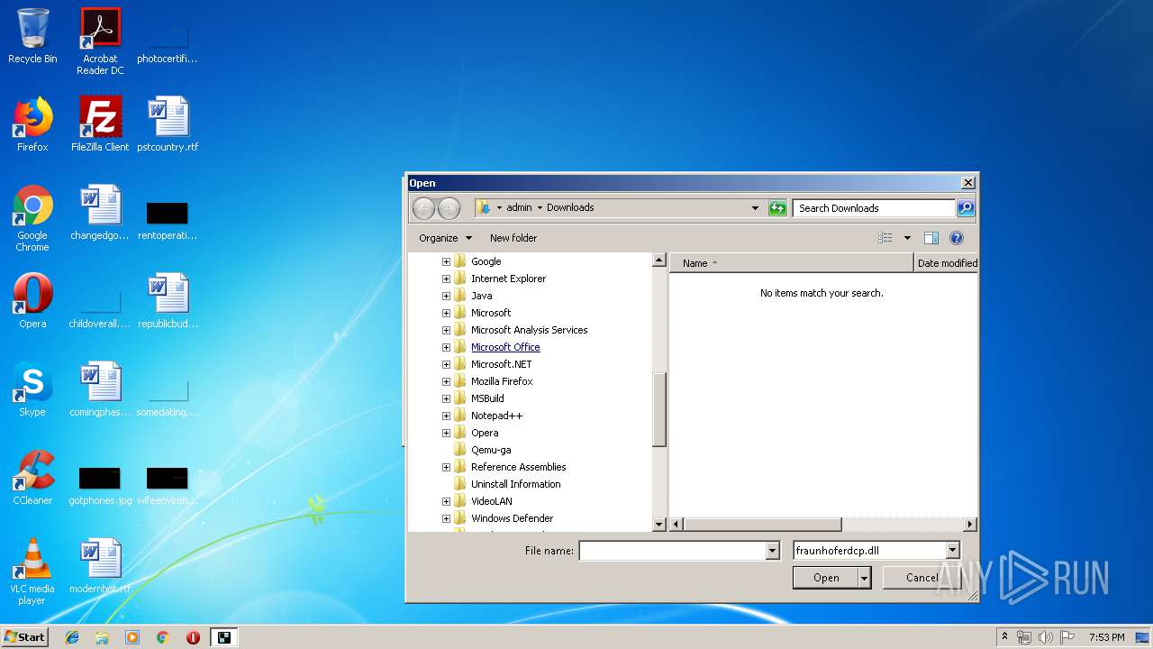1153x649 pixels.
Task: Select Windows Defender folder in tree
Action: tap(512, 518)
